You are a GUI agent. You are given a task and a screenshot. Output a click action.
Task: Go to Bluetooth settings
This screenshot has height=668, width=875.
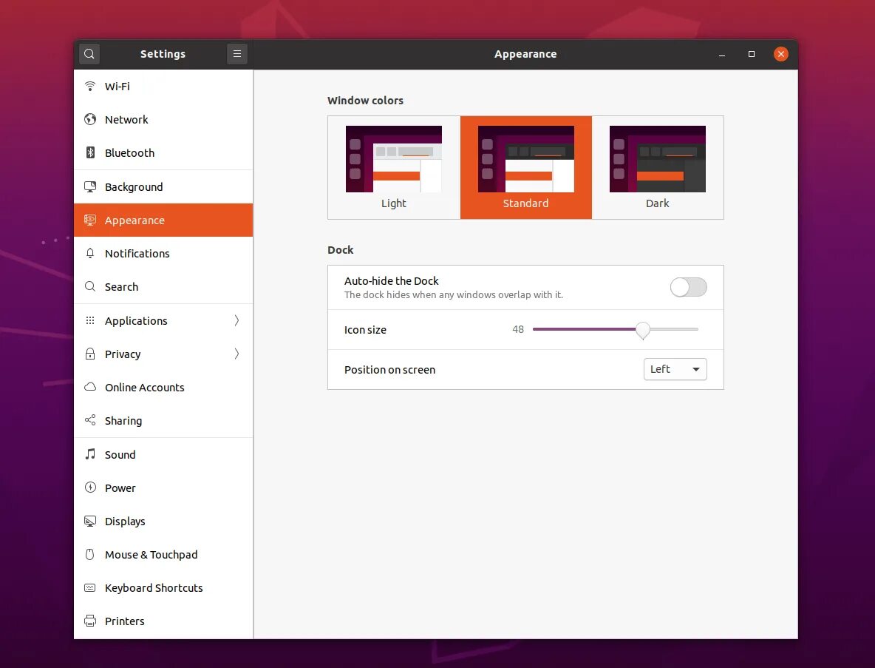click(x=163, y=152)
